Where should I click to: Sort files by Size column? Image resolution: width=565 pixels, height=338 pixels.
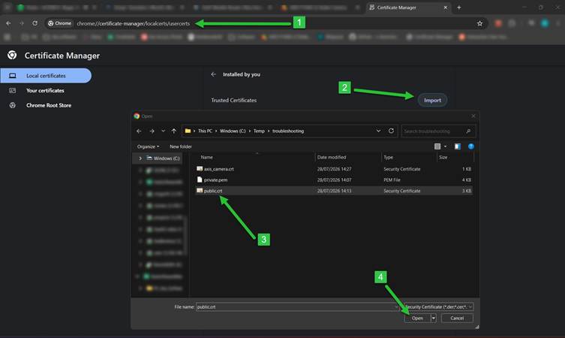[x=455, y=157]
